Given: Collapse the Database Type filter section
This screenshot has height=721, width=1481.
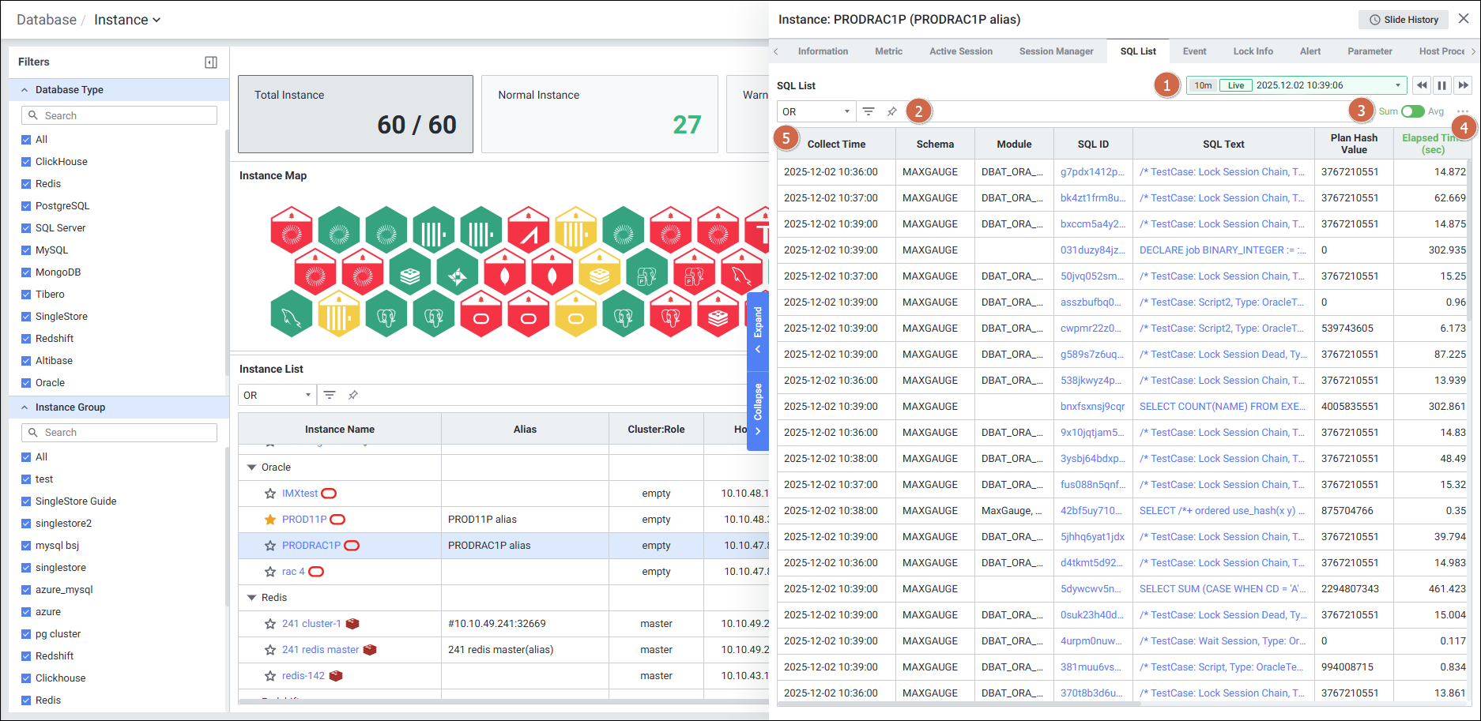Looking at the screenshot, I should click(24, 90).
